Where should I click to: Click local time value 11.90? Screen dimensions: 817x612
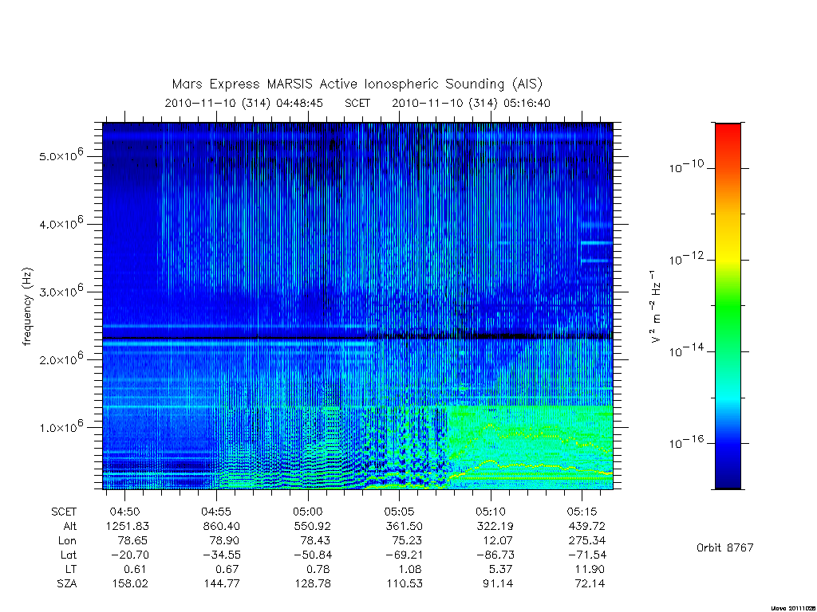(x=590, y=569)
